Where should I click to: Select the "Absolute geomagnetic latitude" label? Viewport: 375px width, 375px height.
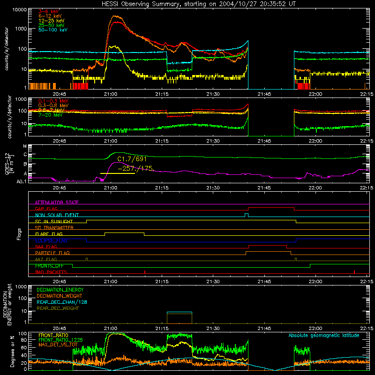[324, 336]
